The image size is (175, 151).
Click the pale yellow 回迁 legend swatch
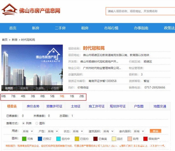click(114, 139)
